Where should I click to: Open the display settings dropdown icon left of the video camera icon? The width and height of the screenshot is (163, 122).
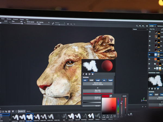[140, 26]
